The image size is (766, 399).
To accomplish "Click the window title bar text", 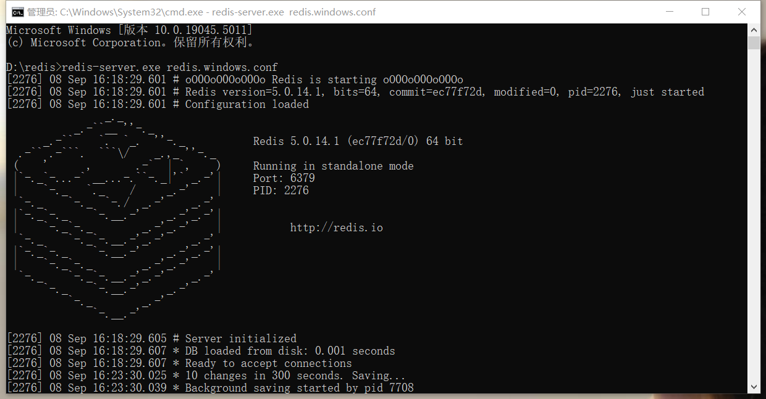I will pyautogui.click(x=201, y=12).
